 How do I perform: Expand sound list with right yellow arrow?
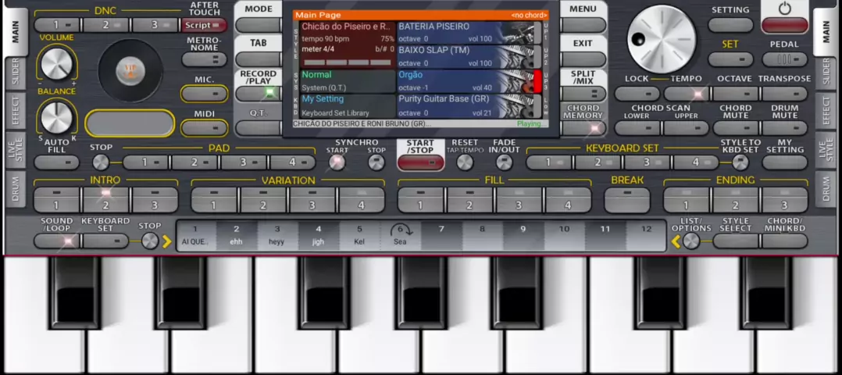pos(166,241)
